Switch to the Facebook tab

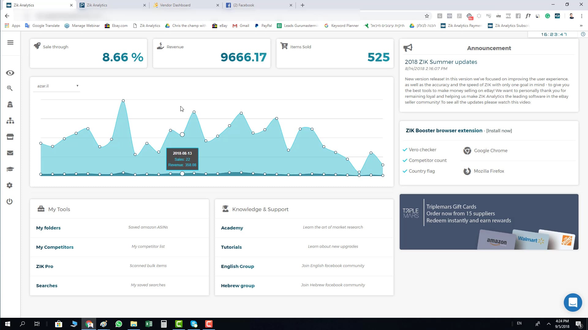259,5
